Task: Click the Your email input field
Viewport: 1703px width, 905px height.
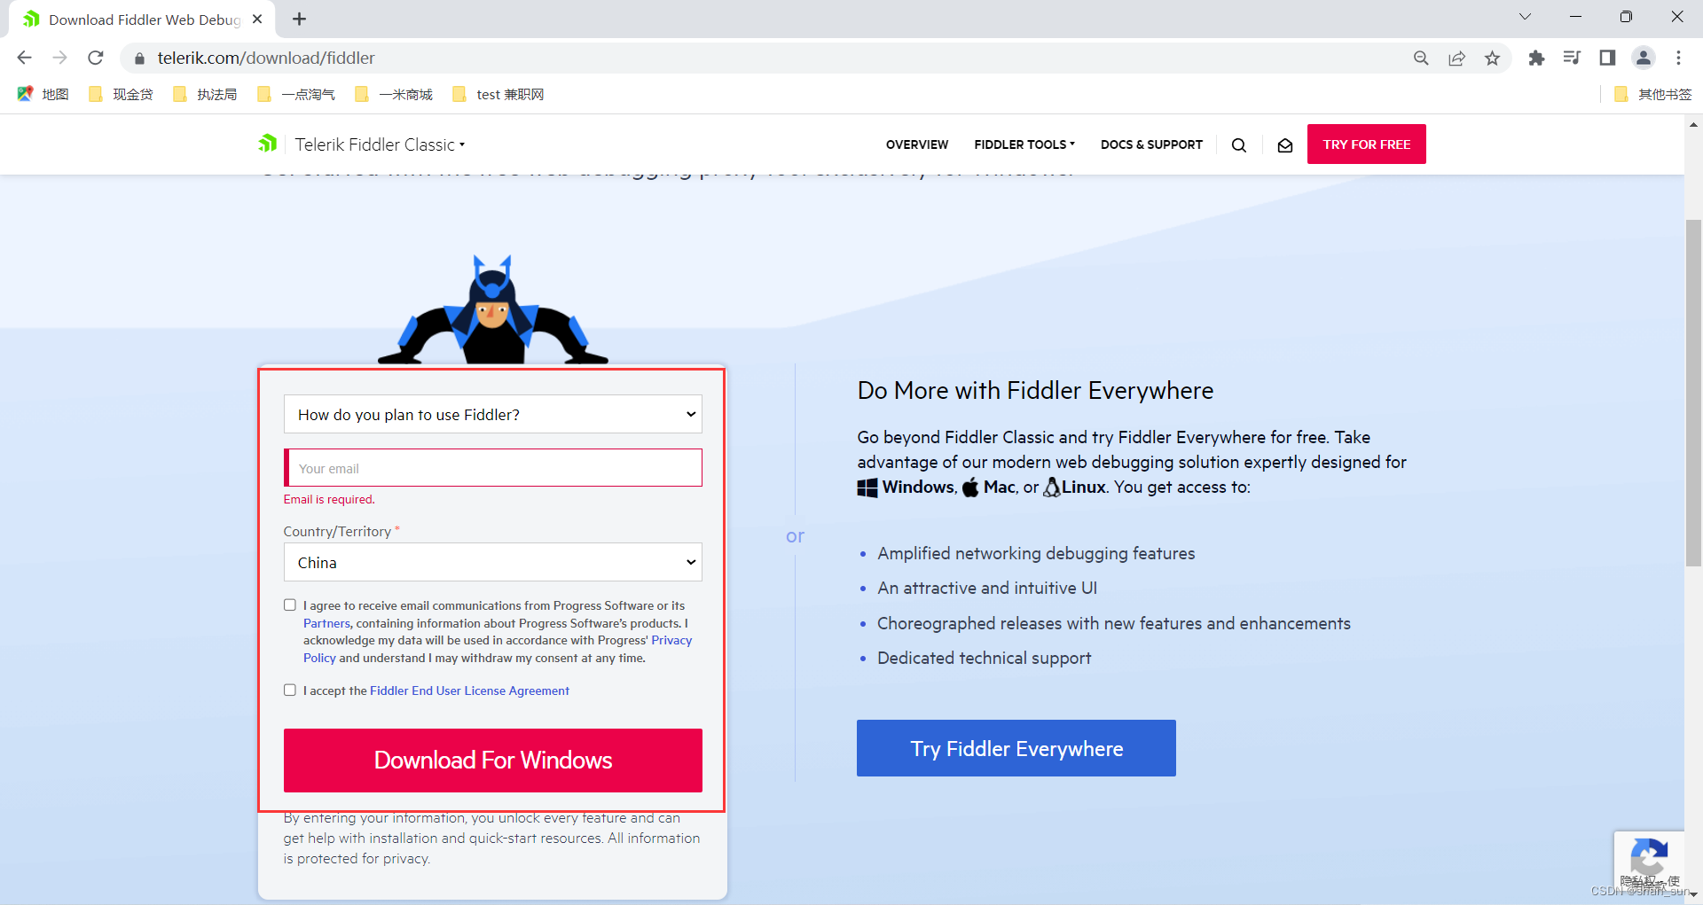Action: pos(493,468)
